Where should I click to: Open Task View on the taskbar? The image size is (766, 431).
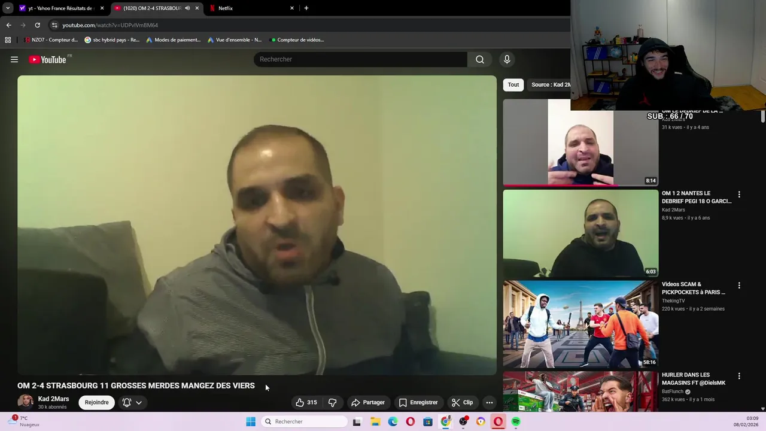point(357,421)
